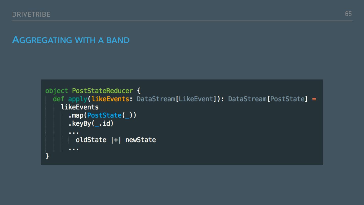This screenshot has height=205, width=364.
Task: Select the PostStateReducer object name
Action: coord(102,91)
